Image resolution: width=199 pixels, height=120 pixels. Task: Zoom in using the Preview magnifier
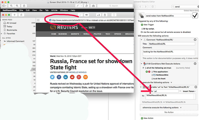point(17,6)
